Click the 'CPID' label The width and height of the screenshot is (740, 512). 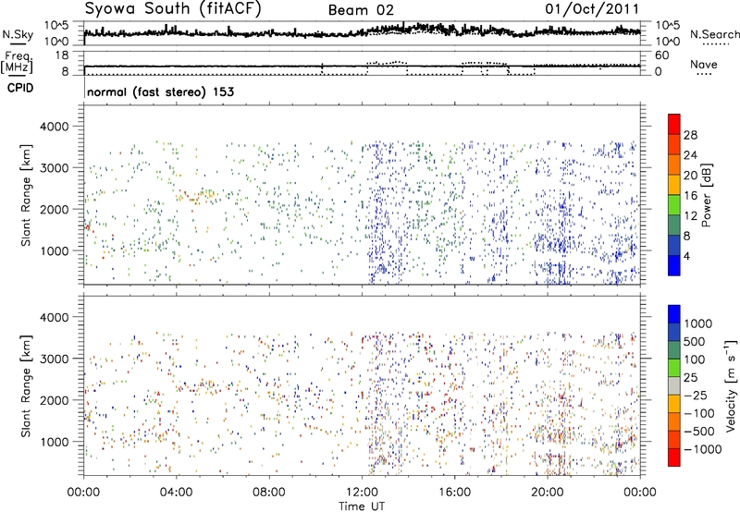coord(20,88)
